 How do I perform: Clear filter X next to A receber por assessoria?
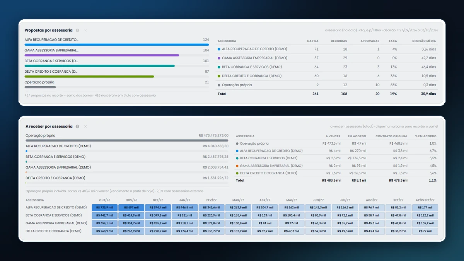[85, 126]
